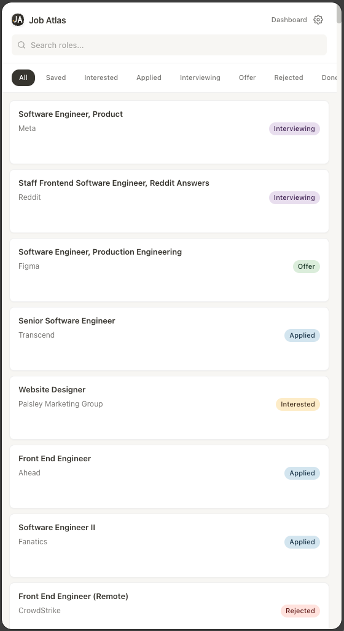
Task: Click Meta's Interviewing status badge
Action: (295, 129)
